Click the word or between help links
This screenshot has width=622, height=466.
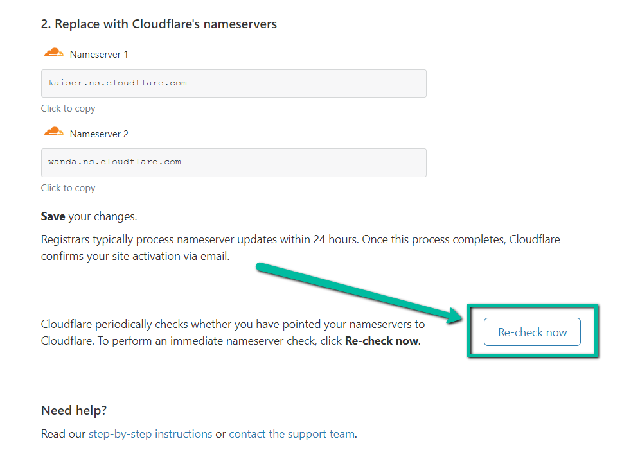point(220,435)
